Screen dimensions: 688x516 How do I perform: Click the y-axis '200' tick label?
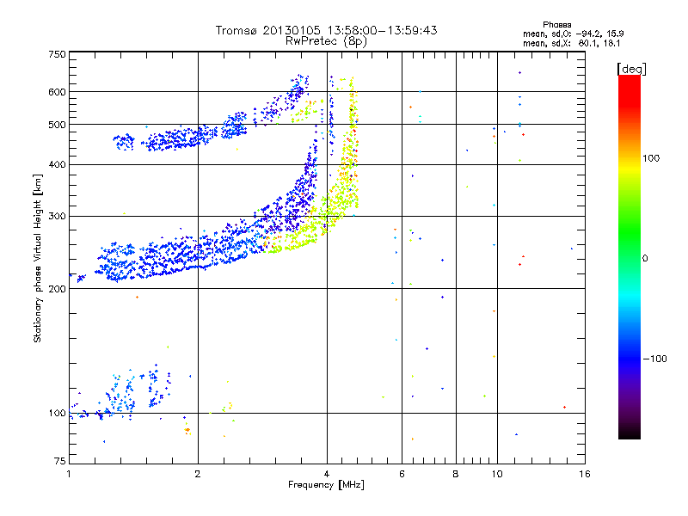point(57,289)
